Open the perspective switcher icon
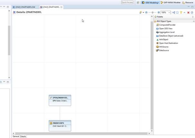 (138, 3)
